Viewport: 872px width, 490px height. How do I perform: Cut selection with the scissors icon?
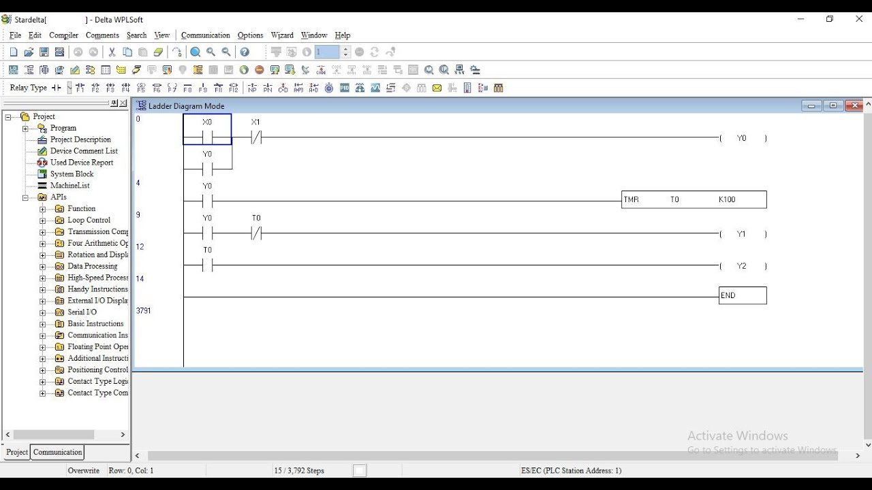tap(112, 52)
